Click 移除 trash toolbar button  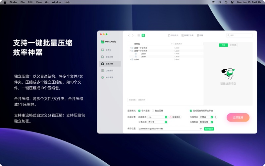click(x=200, y=36)
